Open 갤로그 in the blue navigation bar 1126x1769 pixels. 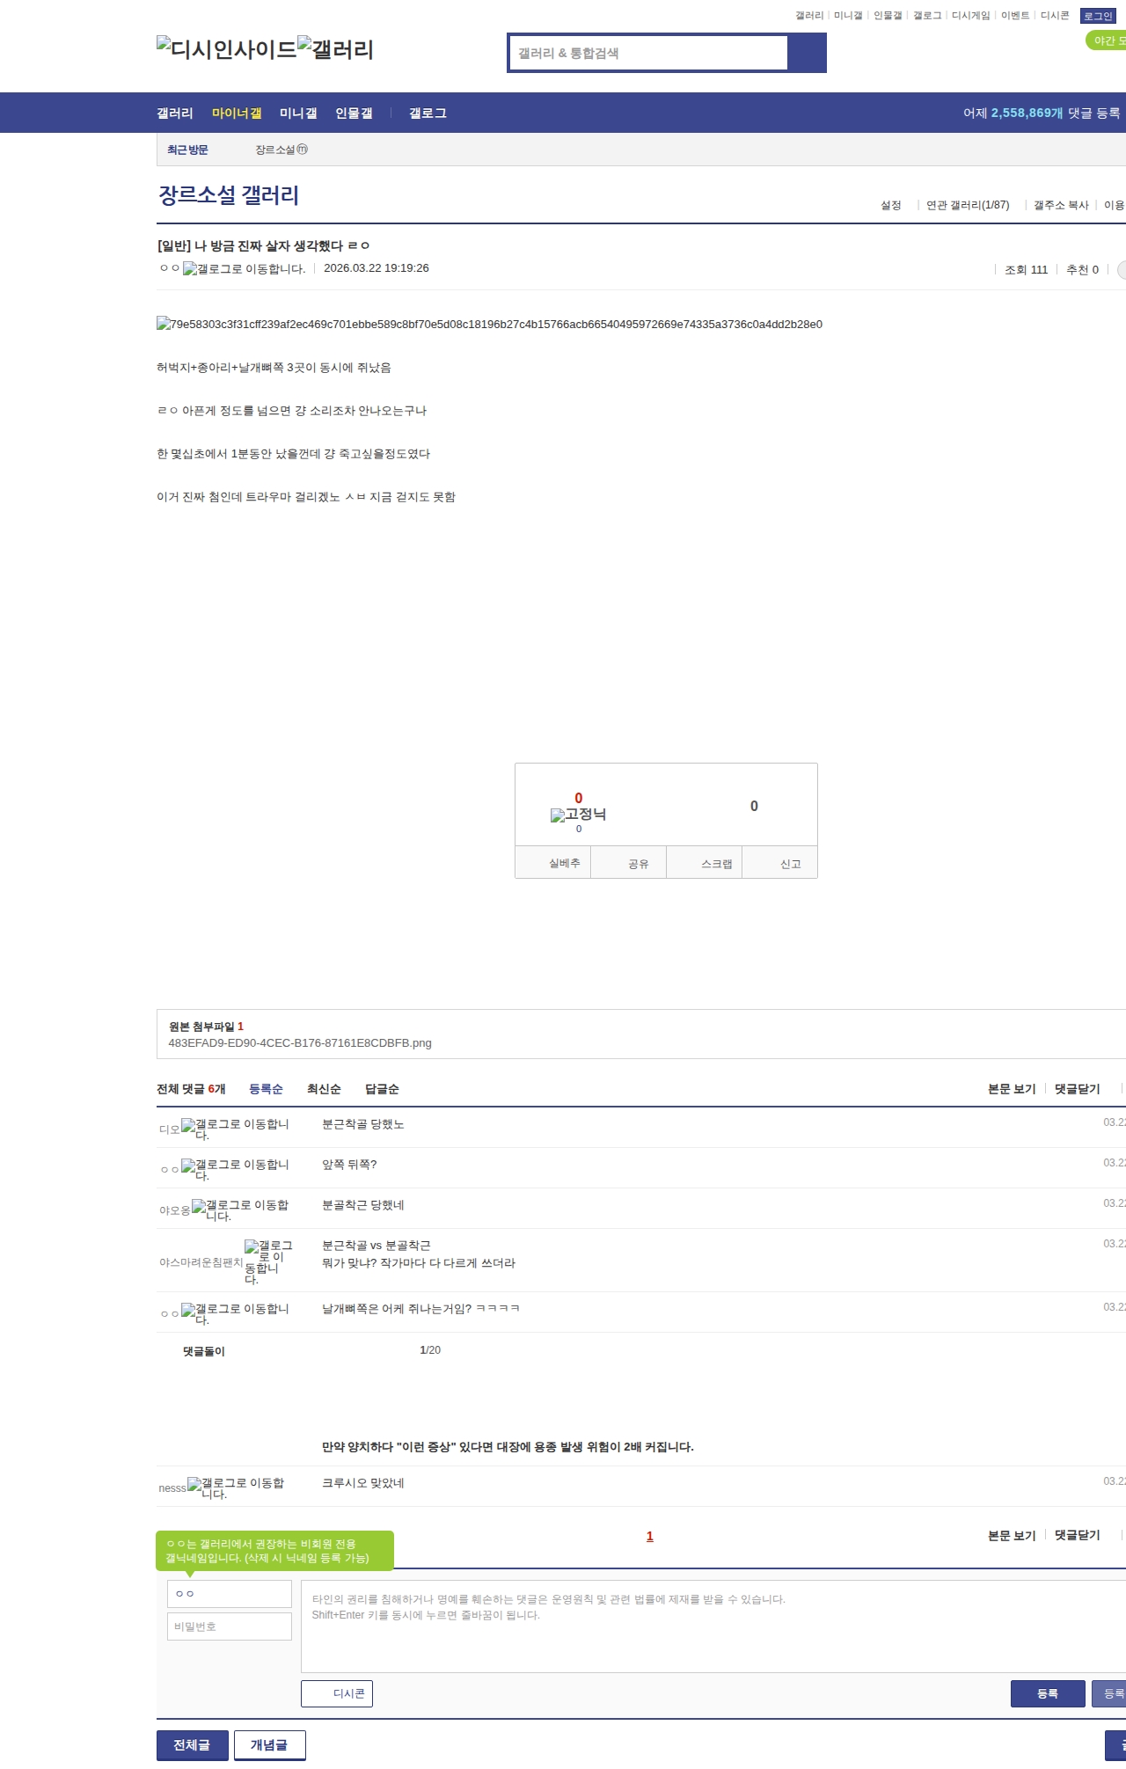pos(428,113)
